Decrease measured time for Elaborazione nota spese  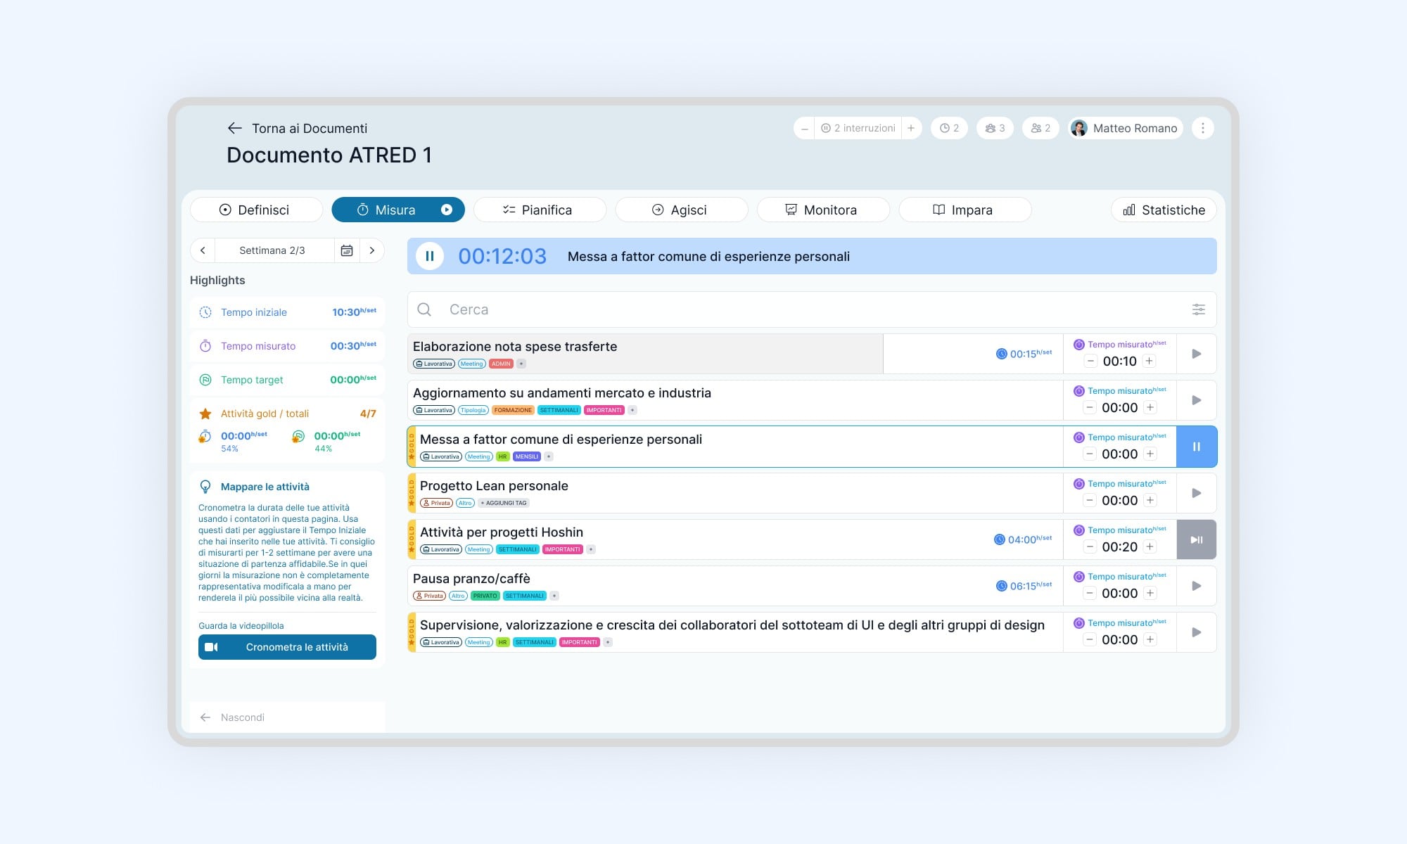[1090, 361]
